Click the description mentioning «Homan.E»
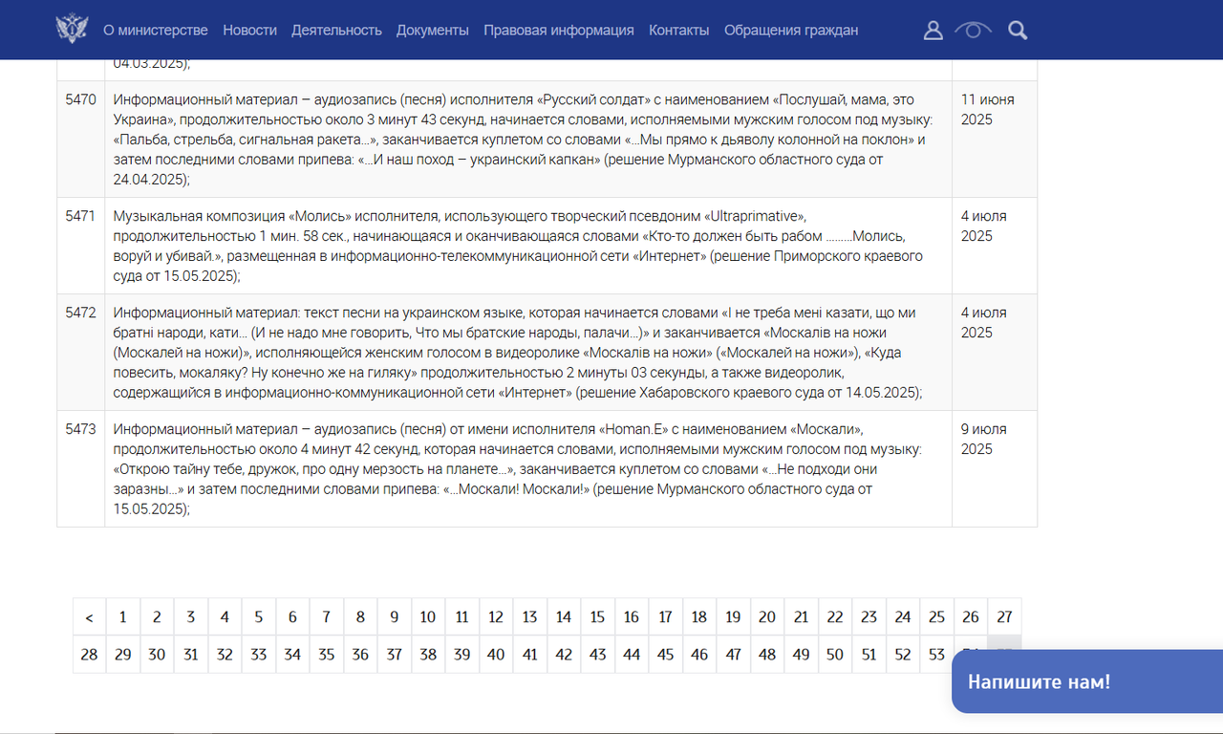The width and height of the screenshot is (1223, 734). [528, 469]
